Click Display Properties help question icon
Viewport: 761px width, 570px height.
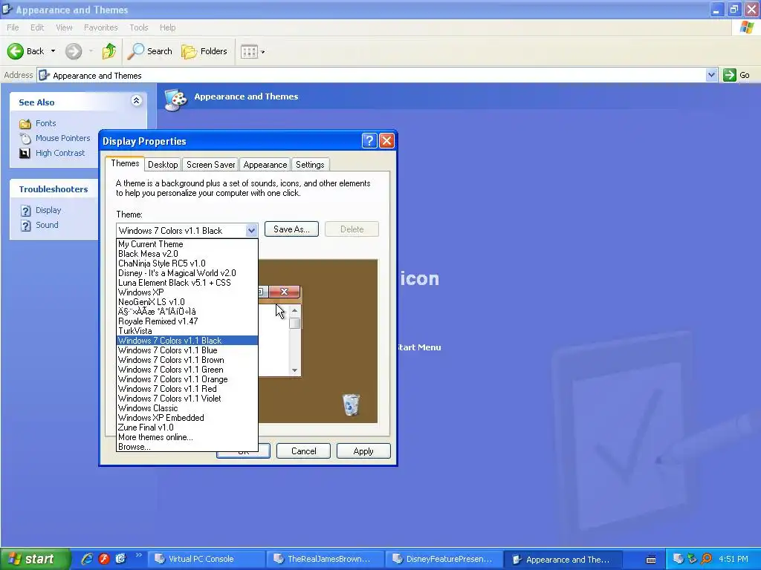pyautogui.click(x=369, y=141)
